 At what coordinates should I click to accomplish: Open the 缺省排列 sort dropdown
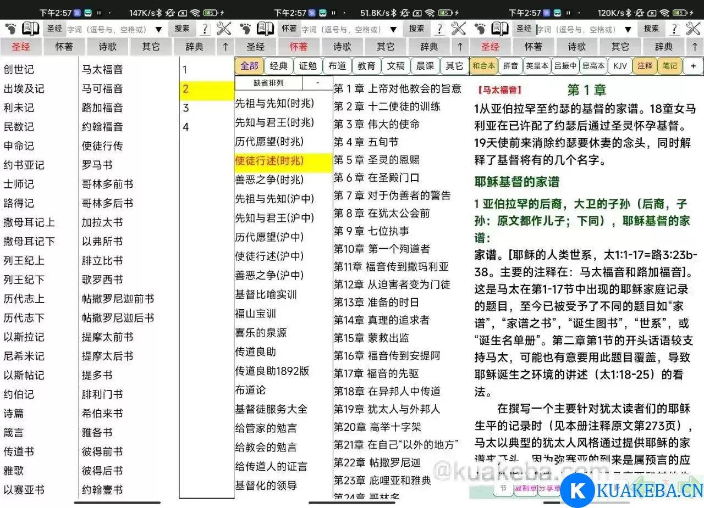269,83
